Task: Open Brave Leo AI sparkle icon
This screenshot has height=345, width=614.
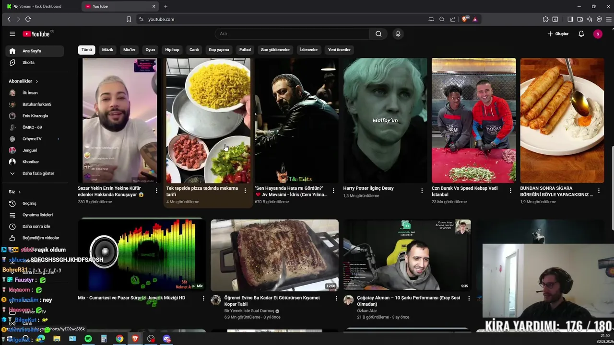Action: (590, 19)
